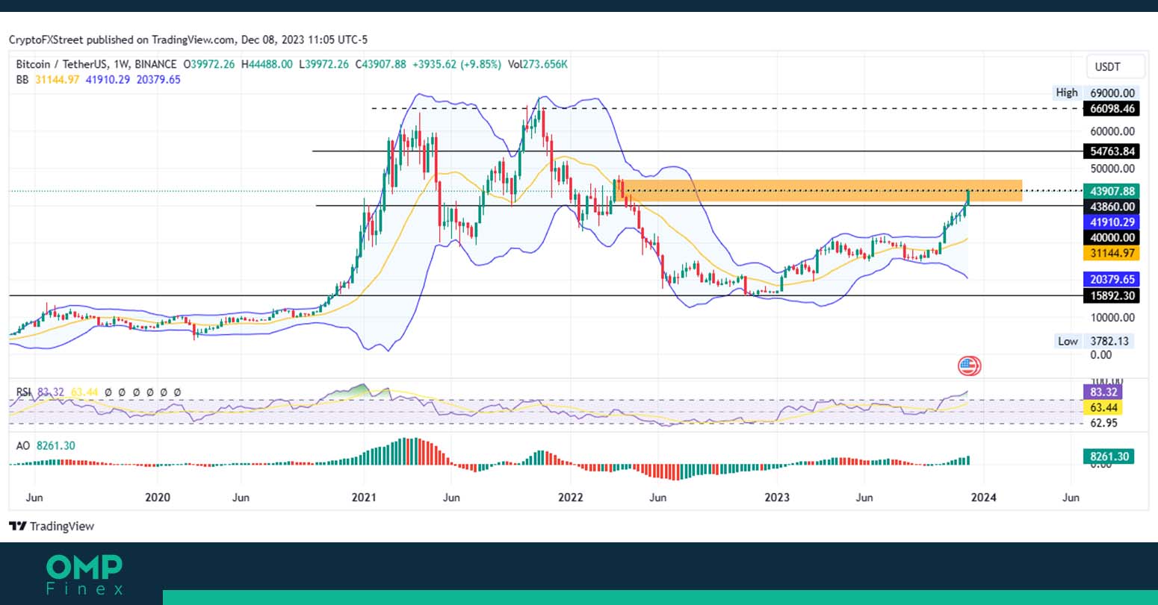Click the High 69000.00 label
The height and width of the screenshot is (605, 1158).
(1095, 93)
